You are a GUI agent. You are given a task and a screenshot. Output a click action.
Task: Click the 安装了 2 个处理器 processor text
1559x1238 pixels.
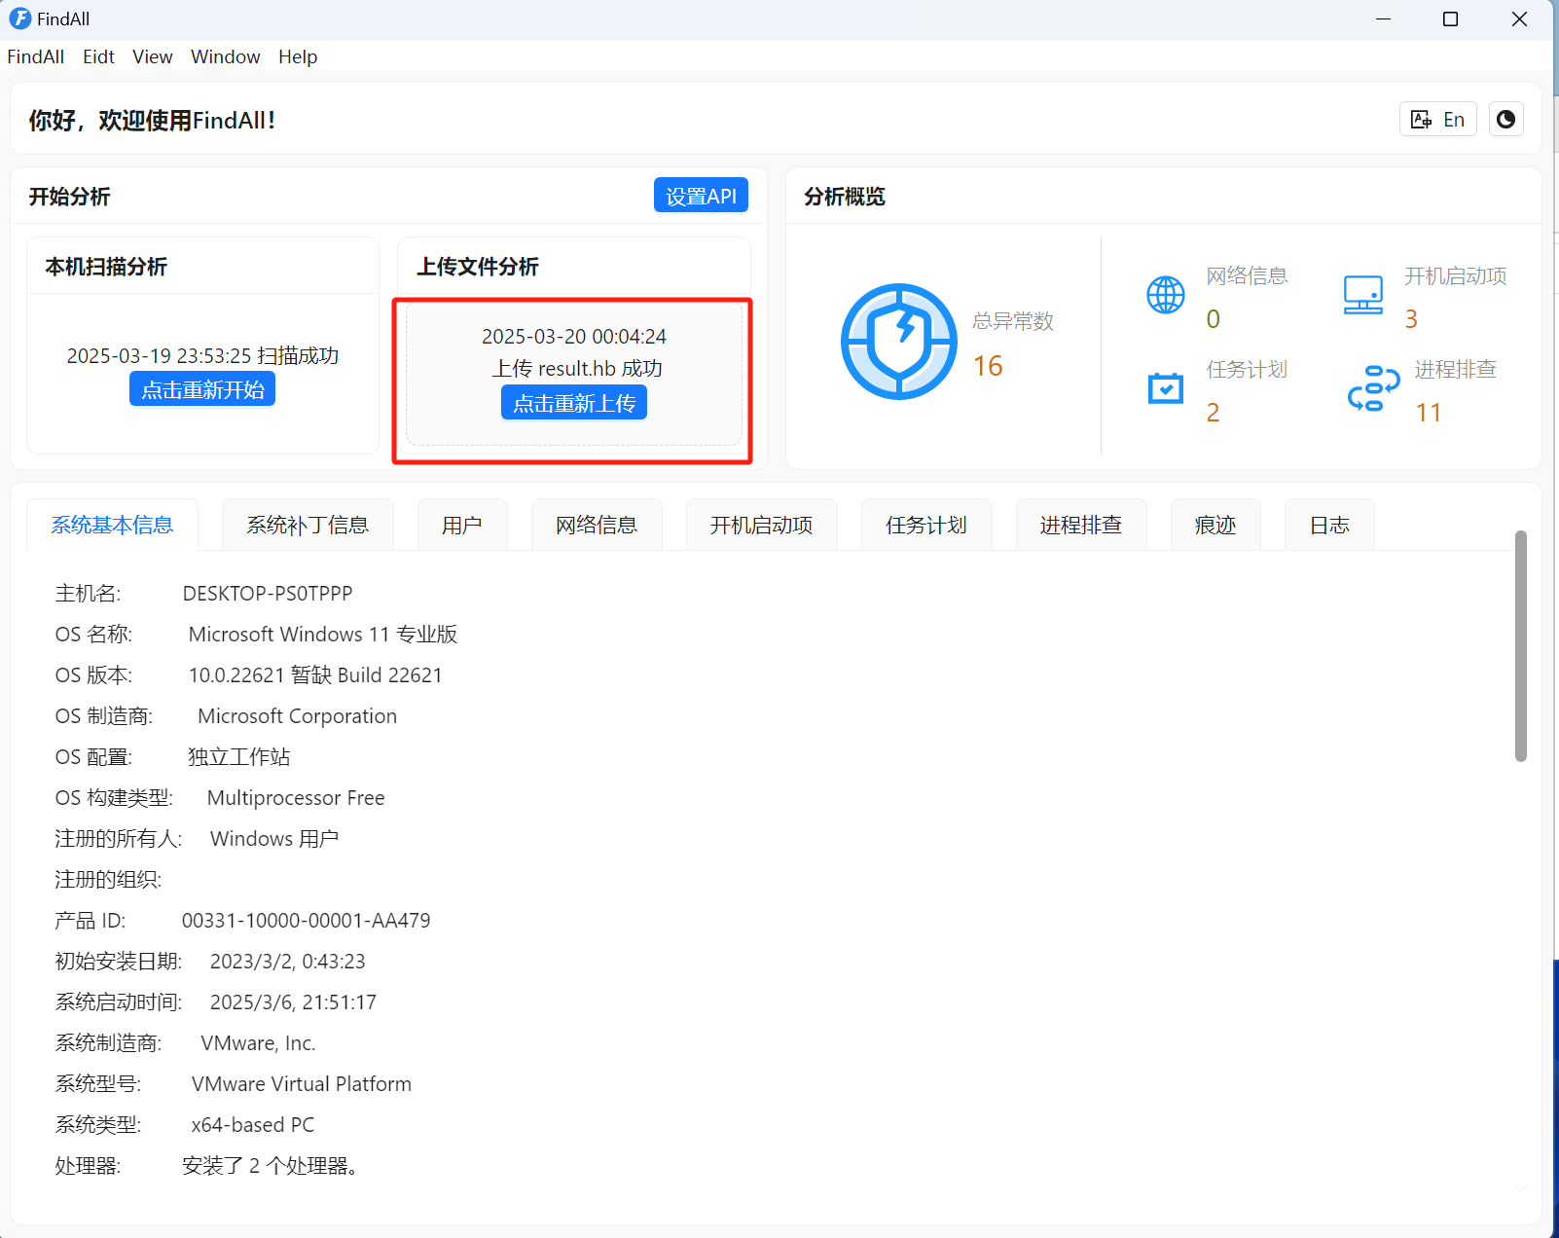click(272, 1166)
